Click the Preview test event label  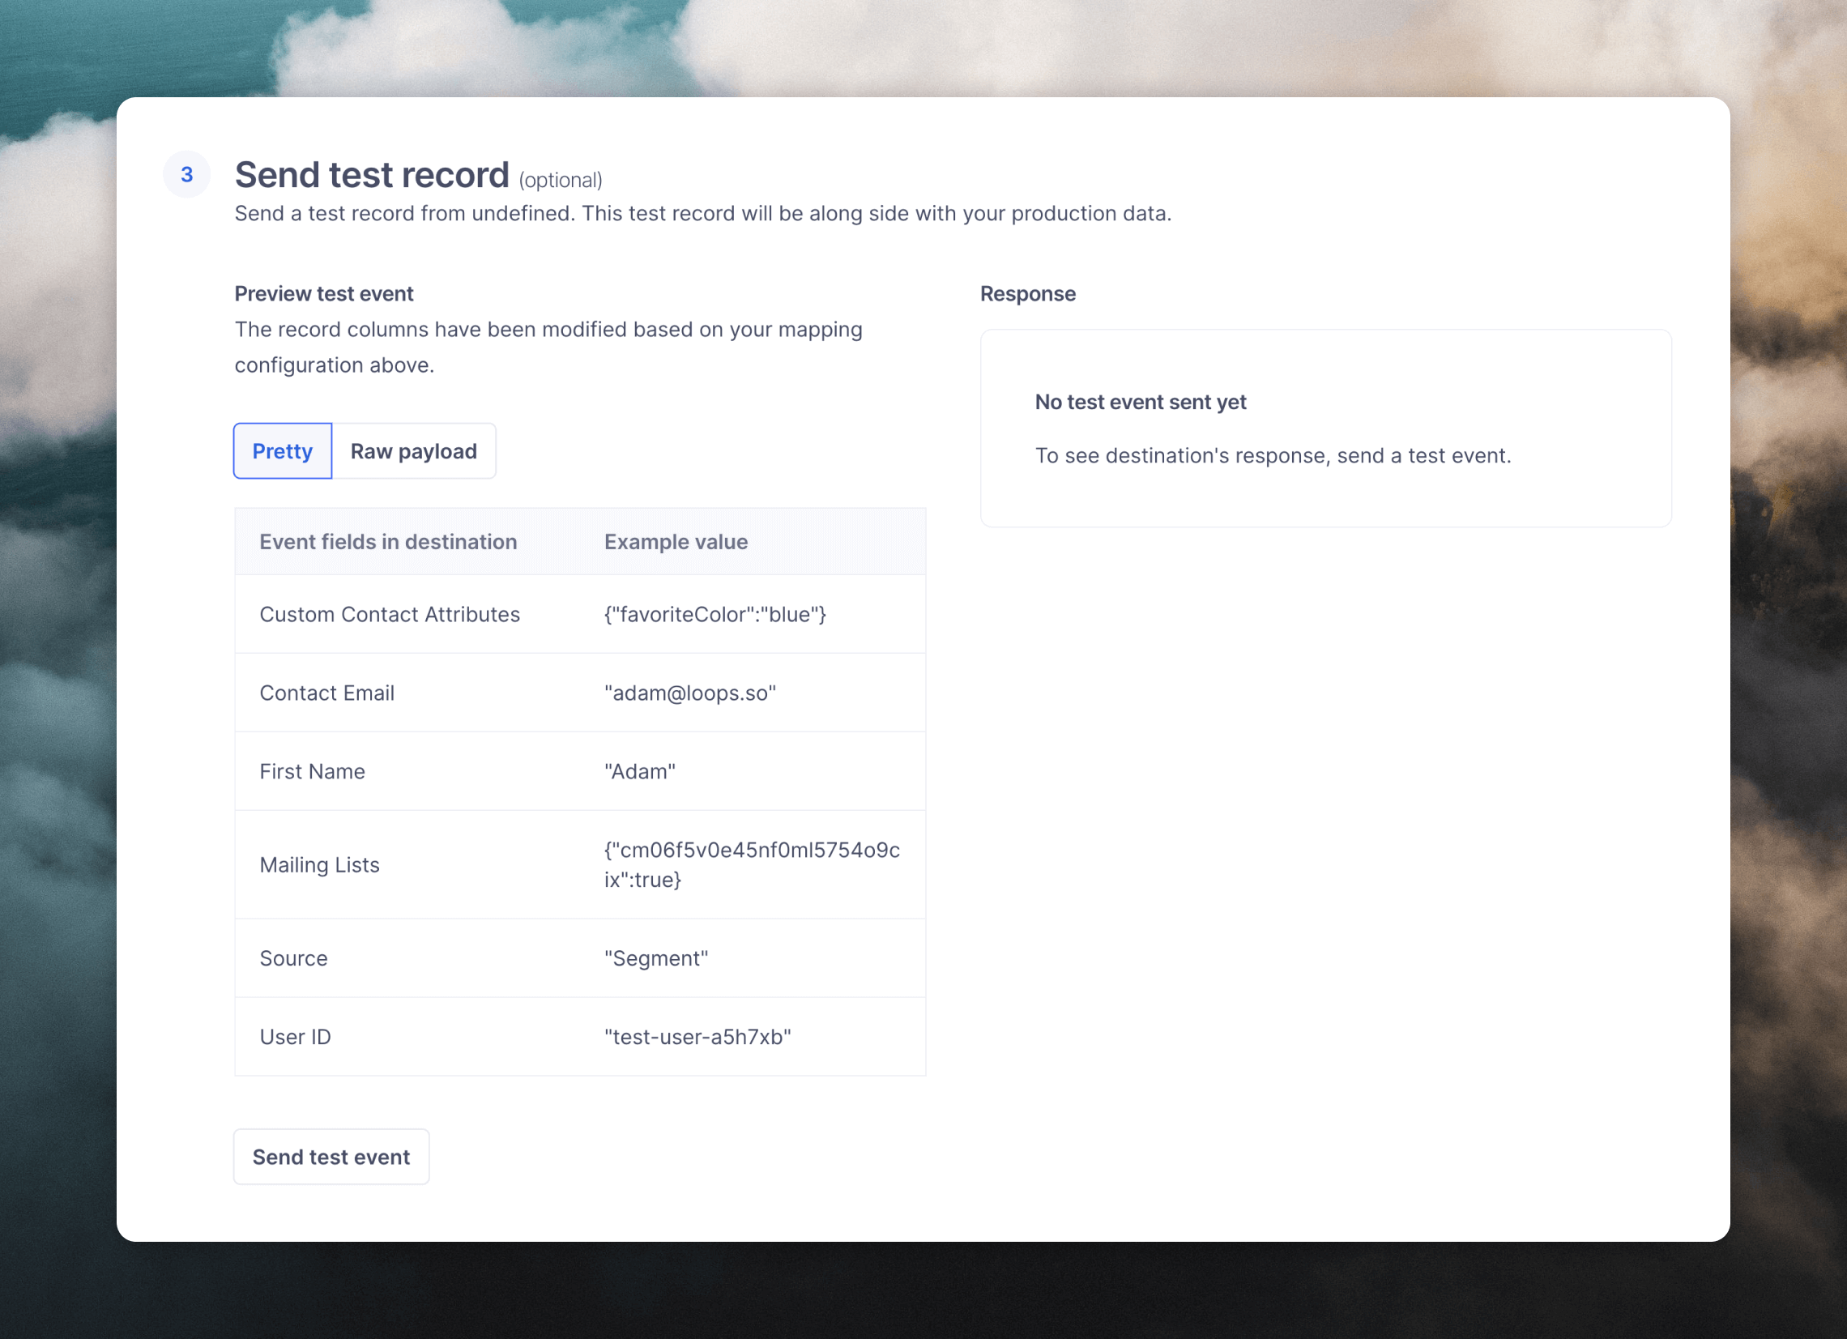coord(323,294)
